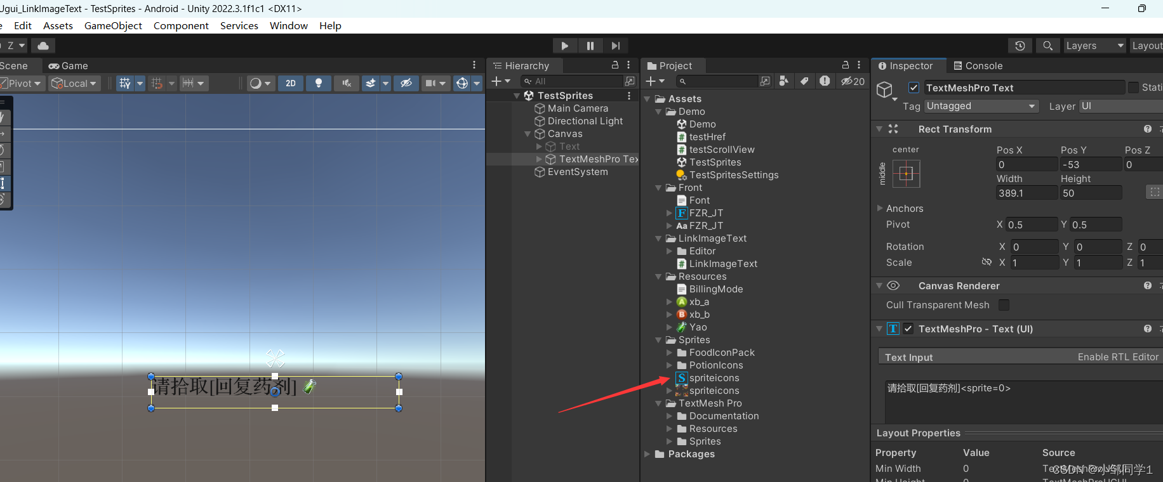The width and height of the screenshot is (1163, 482).
Task: Toggle TextMeshPro - Text (UI) component checkbox
Action: click(x=908, y=329)
